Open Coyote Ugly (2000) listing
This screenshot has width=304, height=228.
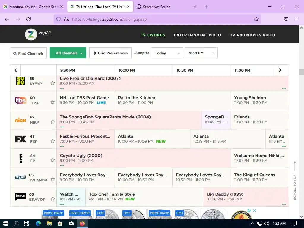144,158
